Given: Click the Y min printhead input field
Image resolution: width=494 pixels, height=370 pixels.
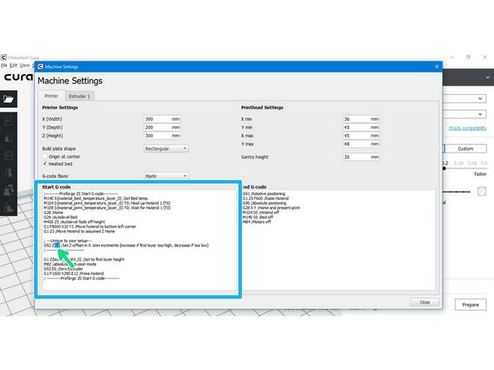Looking at the screenshot, I should [361, 127].
